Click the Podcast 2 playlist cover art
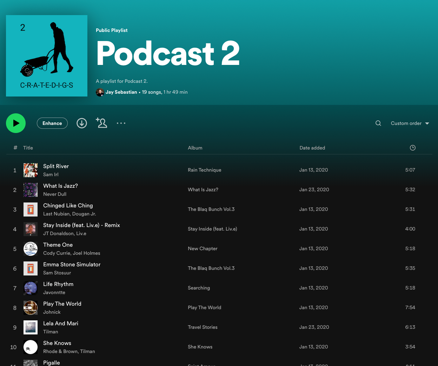 (47, 56)
